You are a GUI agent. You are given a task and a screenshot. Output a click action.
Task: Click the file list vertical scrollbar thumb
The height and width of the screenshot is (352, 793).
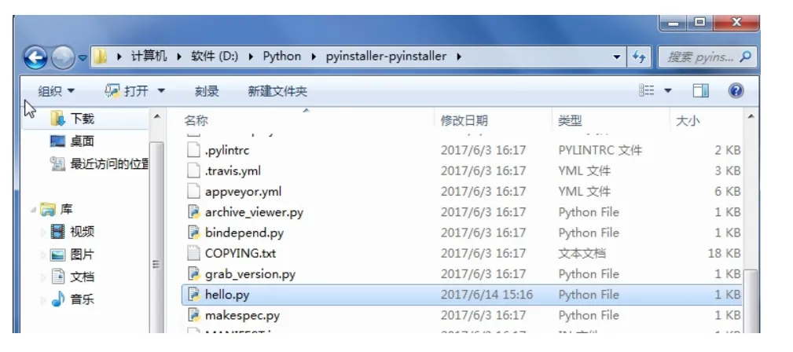pyautogui.click(x=751, y=300)
